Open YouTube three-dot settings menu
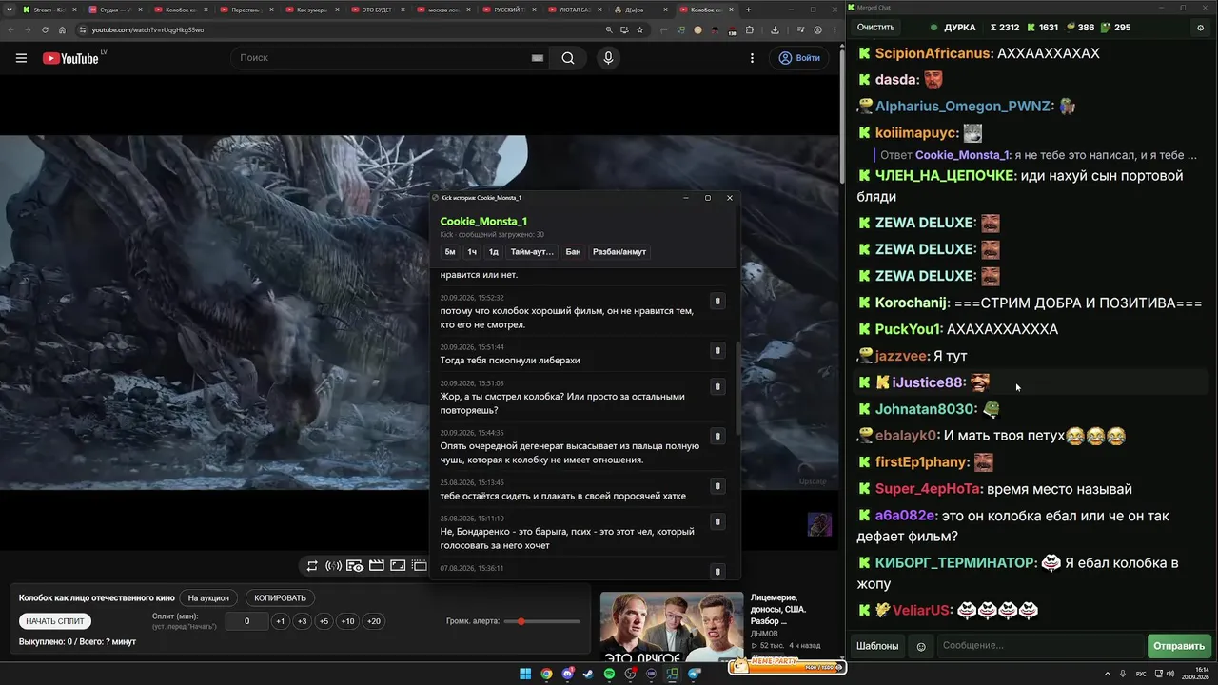 click(x=752, y=58)
